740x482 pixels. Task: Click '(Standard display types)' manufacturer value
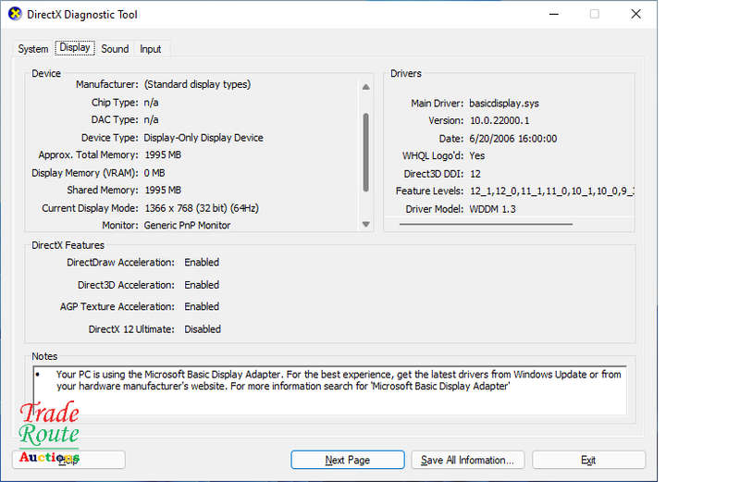tap(197, 84)
